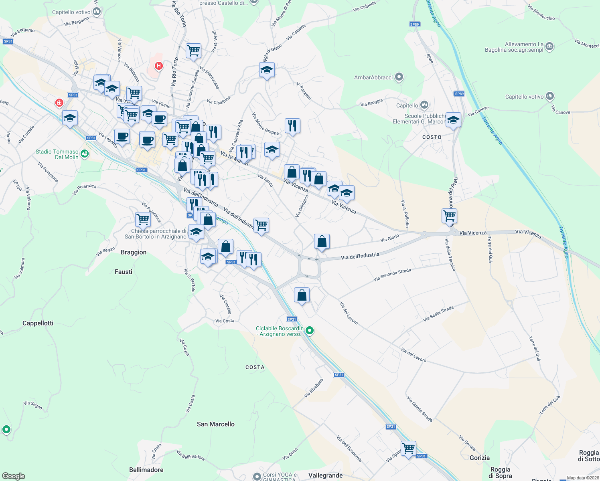Image resolution: width=600 pixels, height=481 pixels.
Task: Click the SP89 route shield near Torrente Agno
Action: (x=414, y=24)
